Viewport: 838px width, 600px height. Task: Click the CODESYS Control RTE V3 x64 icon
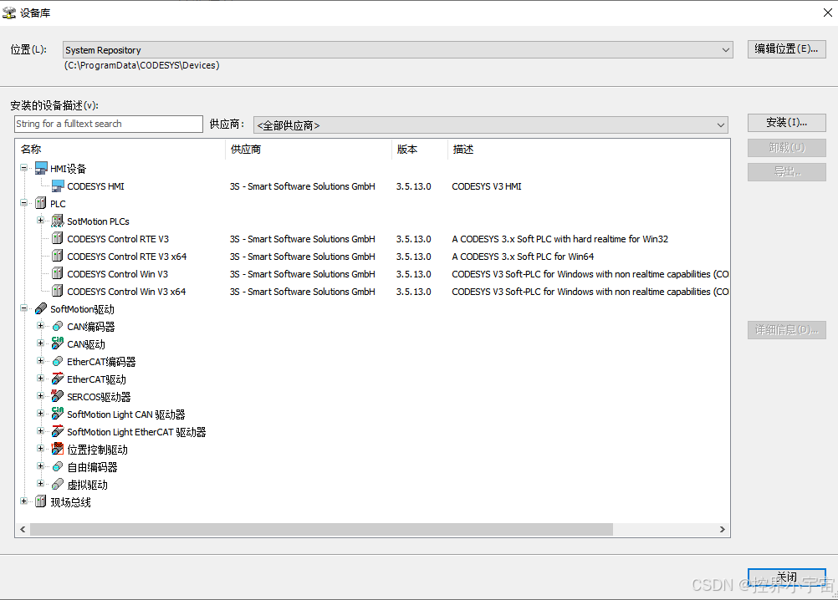coord(58,257)
